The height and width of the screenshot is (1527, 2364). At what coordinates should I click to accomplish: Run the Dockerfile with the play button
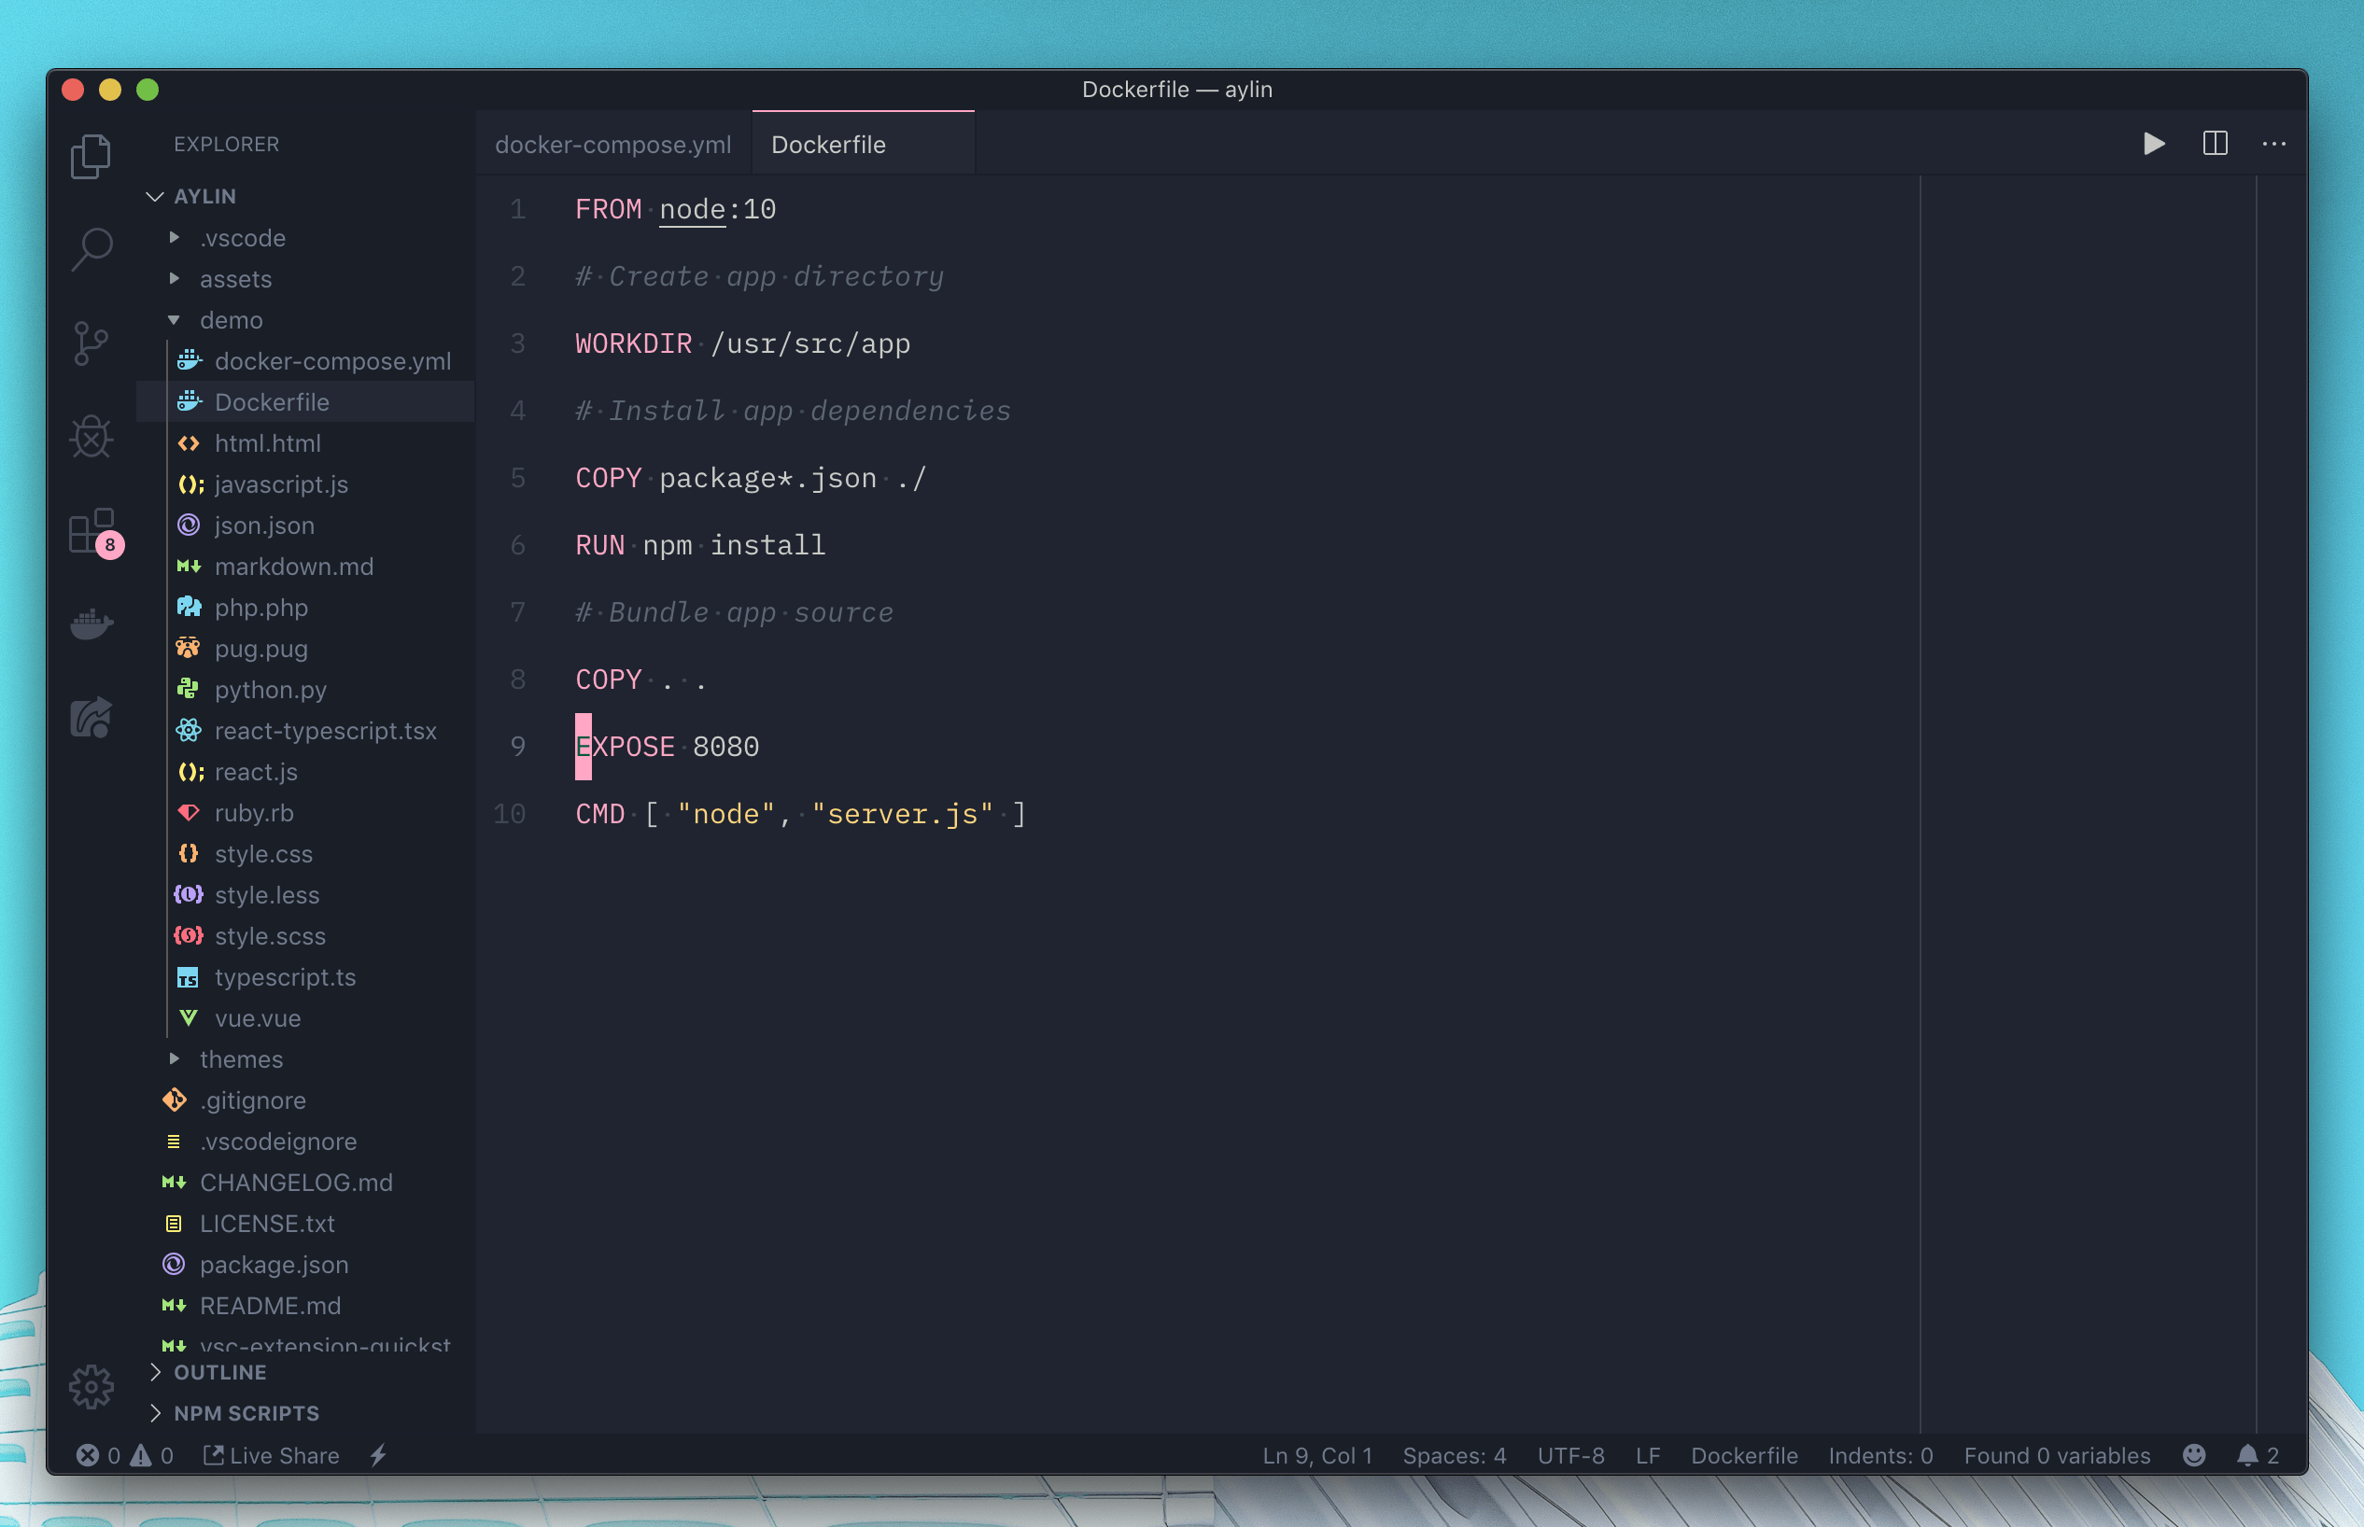[2152, 144]
